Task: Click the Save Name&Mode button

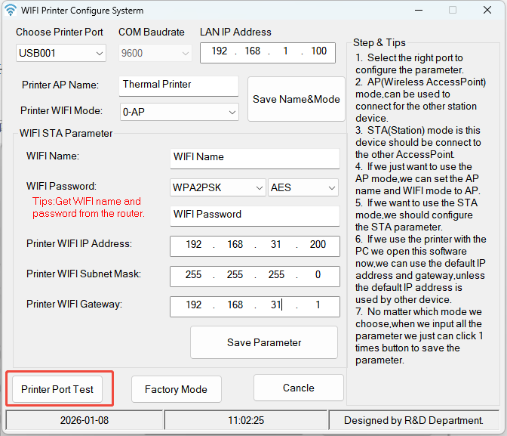Action: 296,99
